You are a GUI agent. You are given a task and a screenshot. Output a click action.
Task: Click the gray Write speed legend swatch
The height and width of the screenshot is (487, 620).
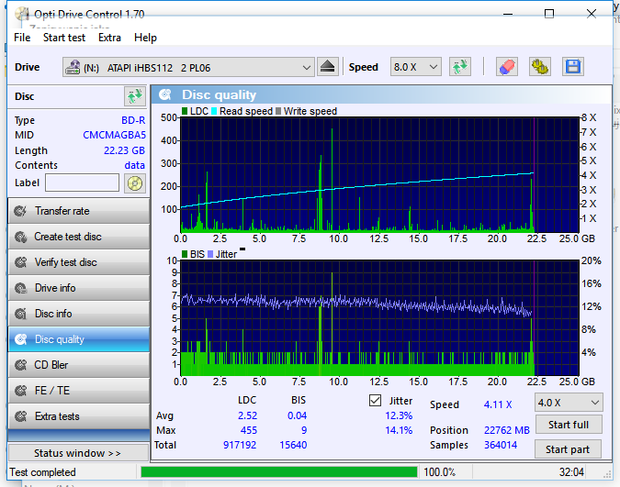278,111
